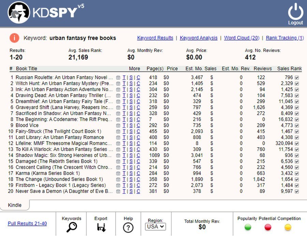Click the KDSPY detective logo
This screenshot has width=307, height=236.
pyautogui.click(x=19, y=13)
